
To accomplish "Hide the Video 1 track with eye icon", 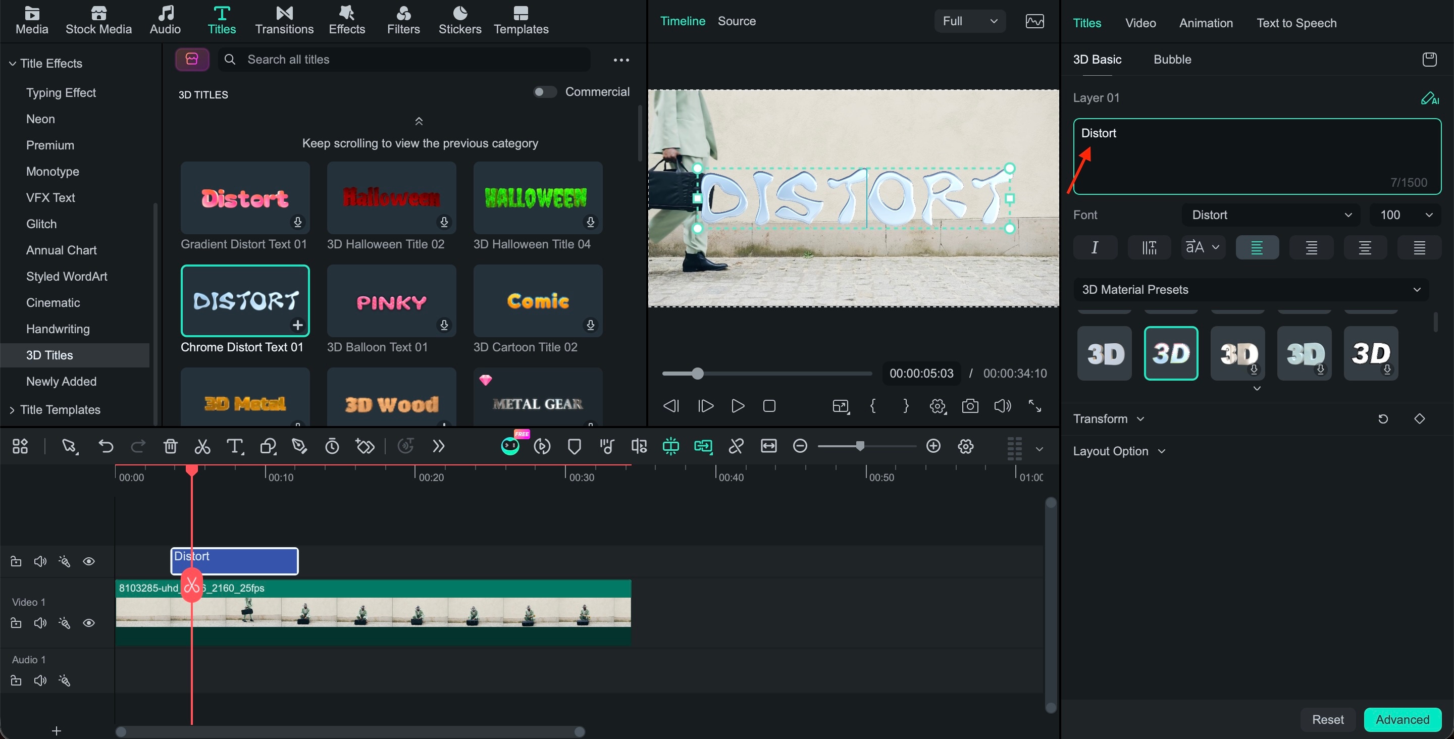I will pyautogui.click(x=89, y=623).
